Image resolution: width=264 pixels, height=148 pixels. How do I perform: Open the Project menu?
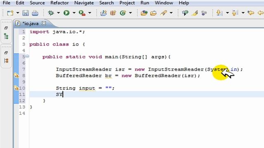click(x=127, y=3)
